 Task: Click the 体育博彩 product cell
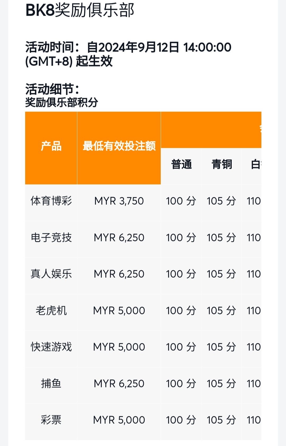coord(51,201)
